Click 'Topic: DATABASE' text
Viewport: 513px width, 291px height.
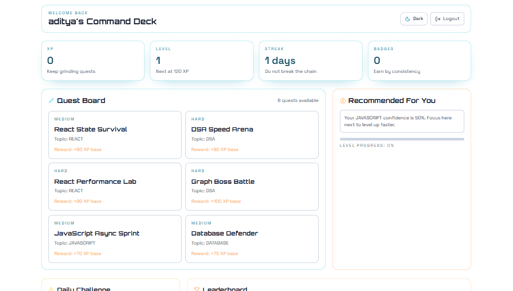(x=210, y=243)
